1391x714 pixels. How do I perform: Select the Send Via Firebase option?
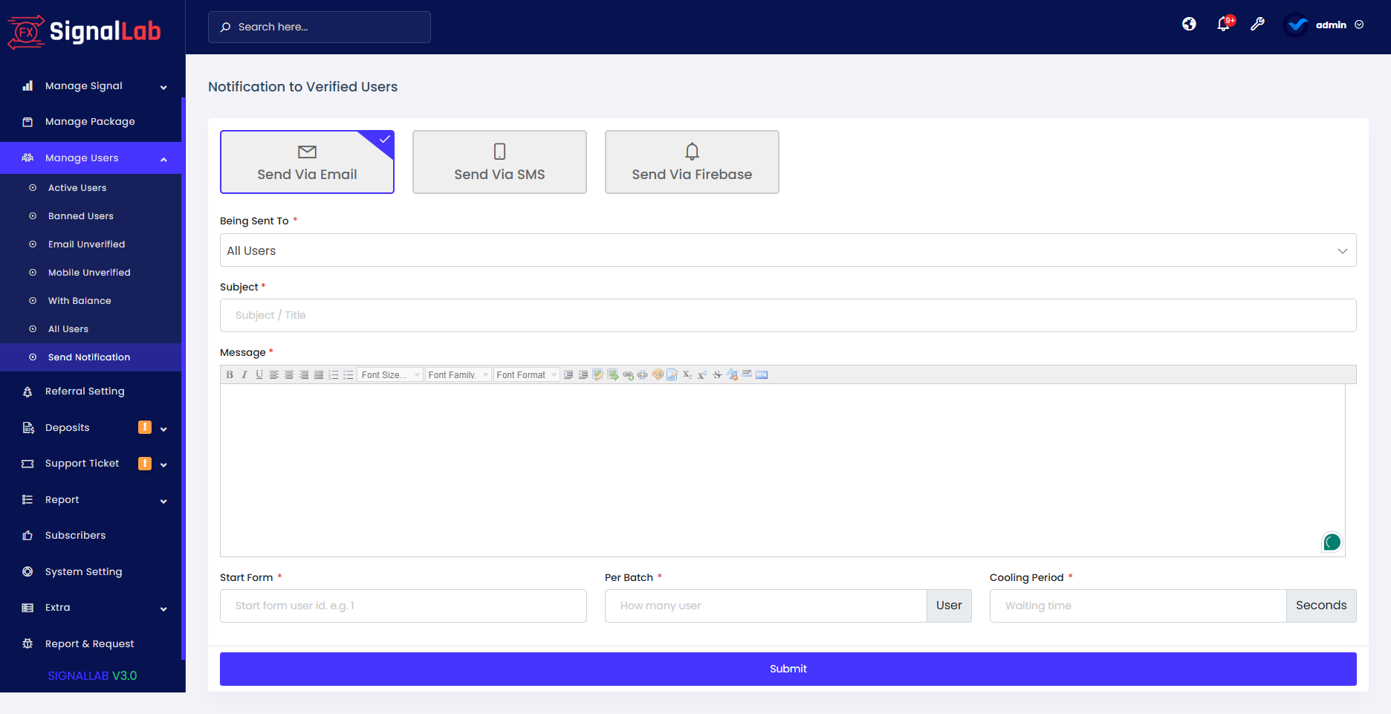click(691, 162)
